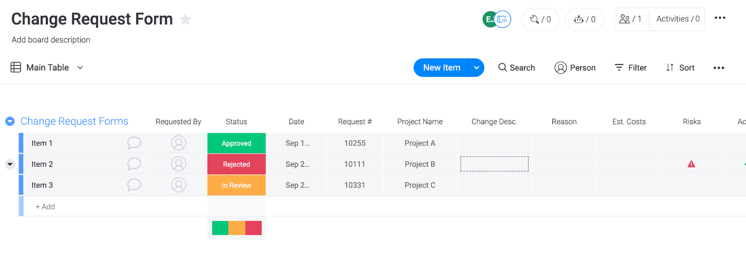Open Item 1 conversation bubble
The width and height of the screenshot is (746, 276).
tap(134, 143)
